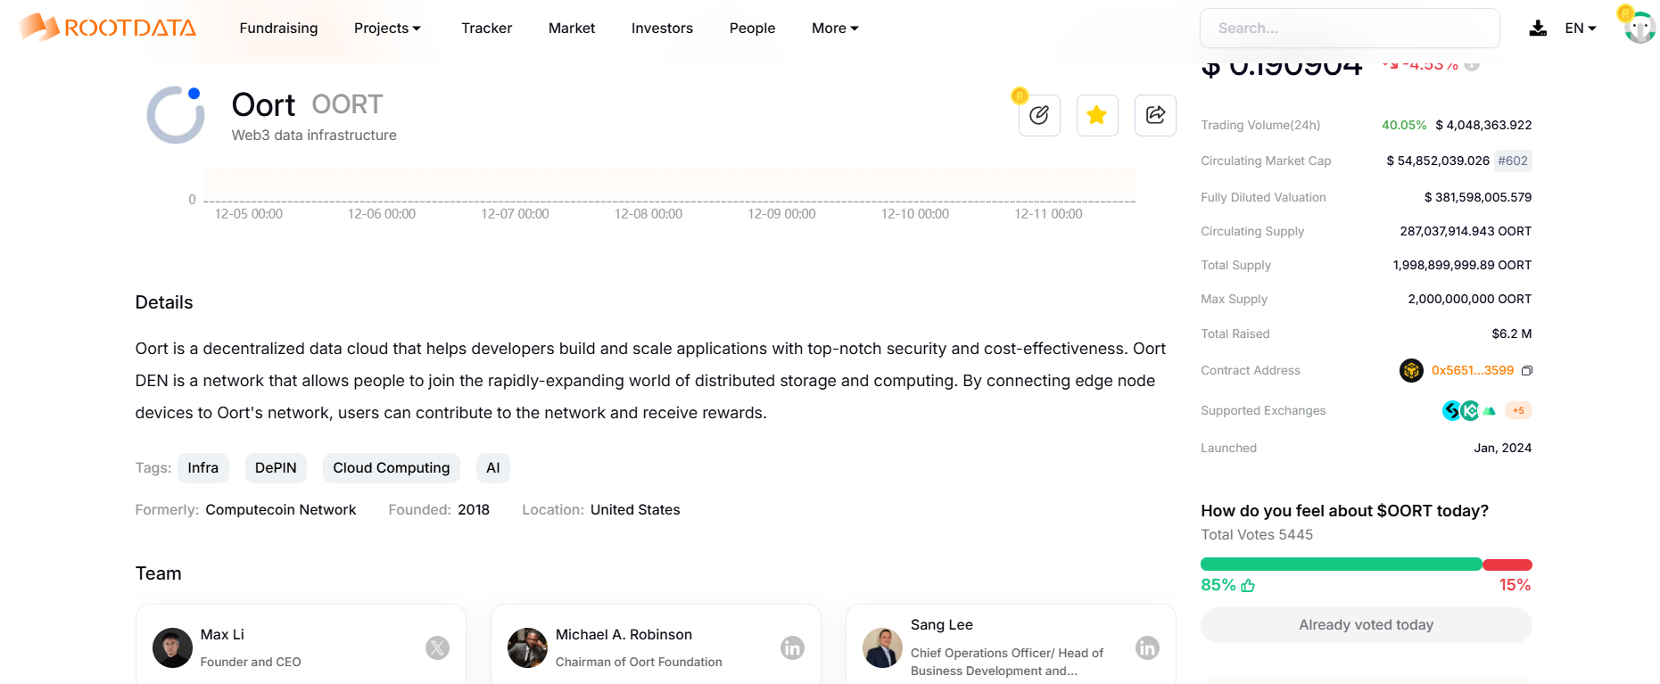
Task: Click the United States location value
Action: point(635,510)
